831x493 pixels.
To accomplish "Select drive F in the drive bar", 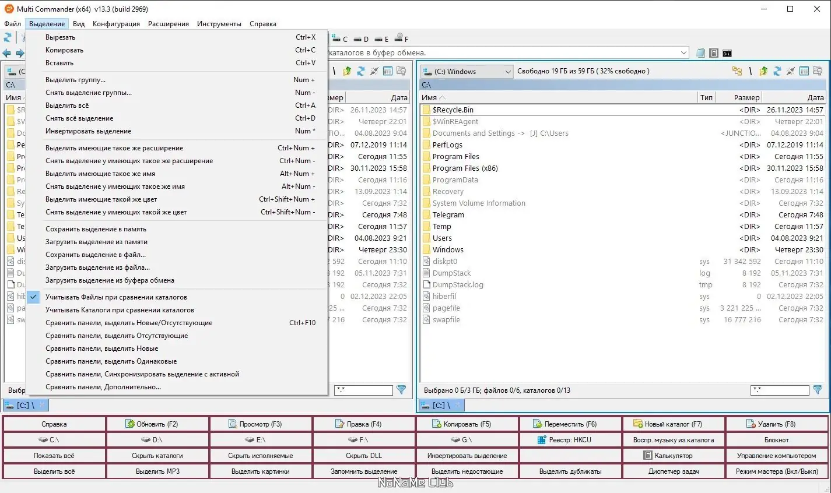I will [401, 38].
